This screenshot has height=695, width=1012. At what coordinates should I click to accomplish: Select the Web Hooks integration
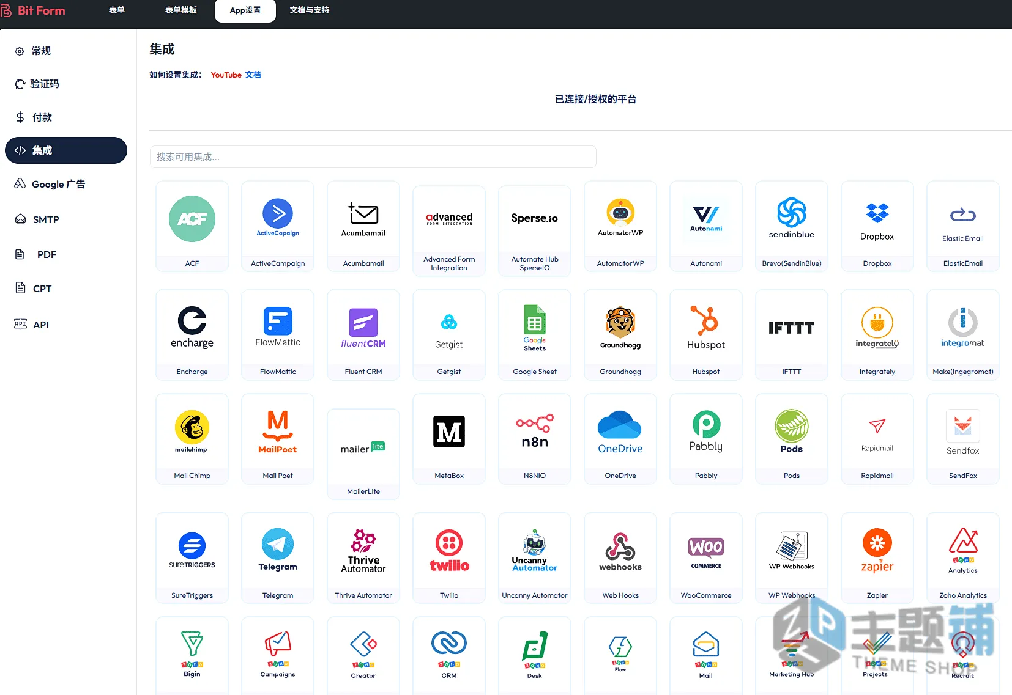coord(620,558)
